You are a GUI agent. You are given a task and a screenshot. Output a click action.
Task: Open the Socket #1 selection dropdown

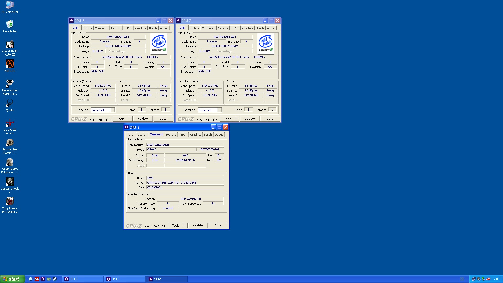coord(113,110)
